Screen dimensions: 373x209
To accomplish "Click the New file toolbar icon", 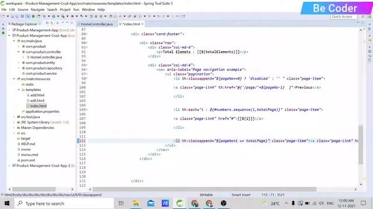I will pyautogui.click(x=3, y=16).
